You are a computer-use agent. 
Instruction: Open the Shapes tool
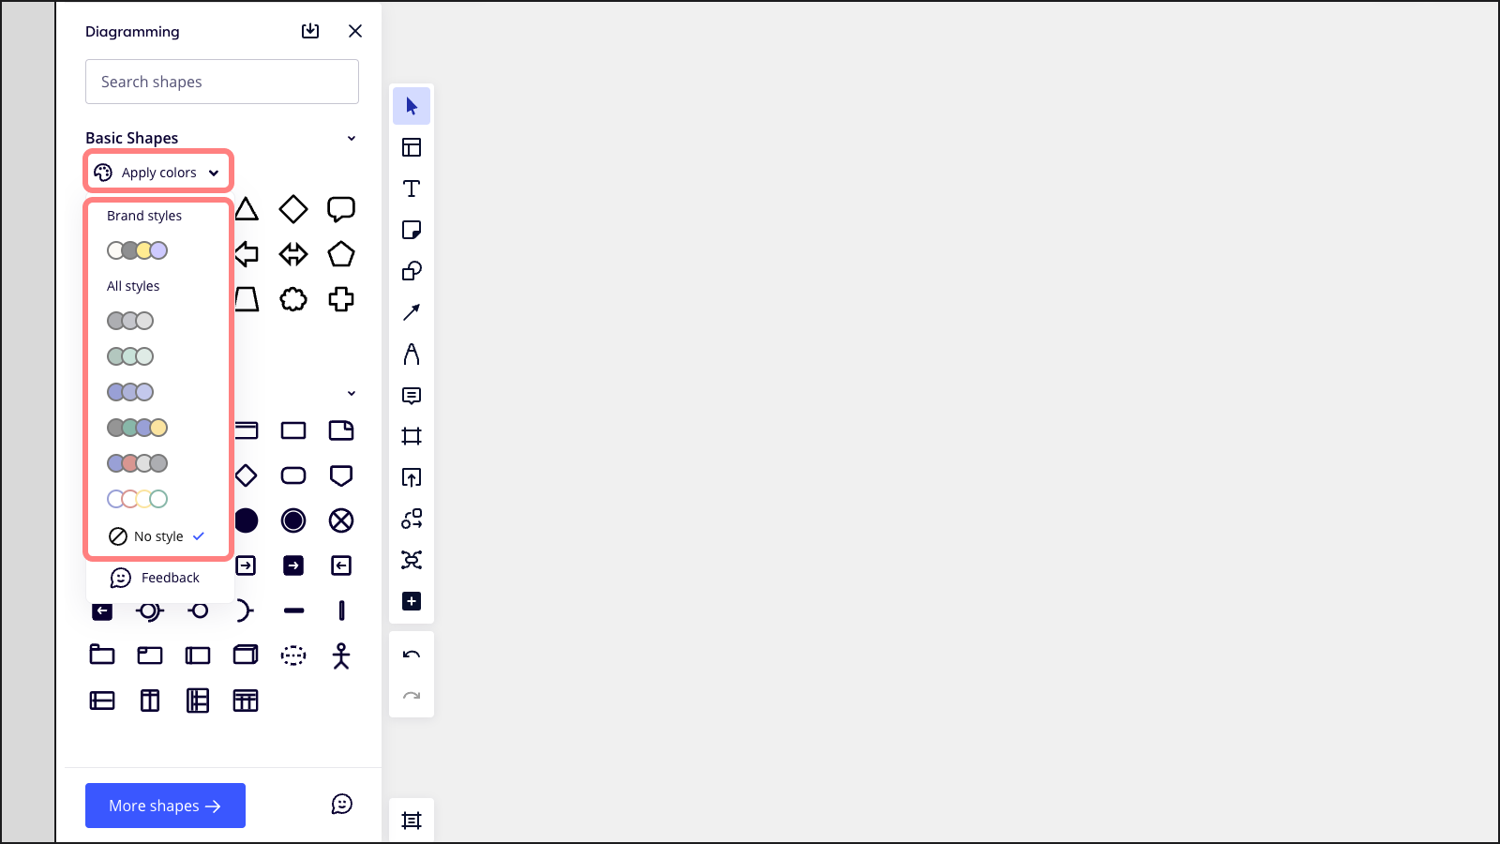pos(412,272)
